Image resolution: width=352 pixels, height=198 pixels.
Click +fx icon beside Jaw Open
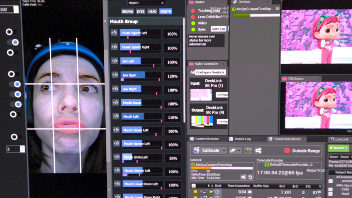(115, 75)
